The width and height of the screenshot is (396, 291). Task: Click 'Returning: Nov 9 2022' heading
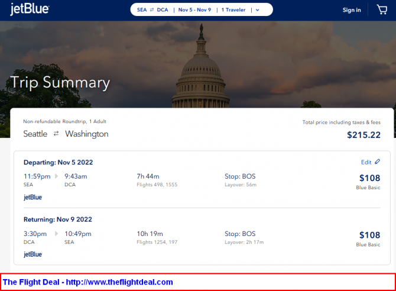57,219
